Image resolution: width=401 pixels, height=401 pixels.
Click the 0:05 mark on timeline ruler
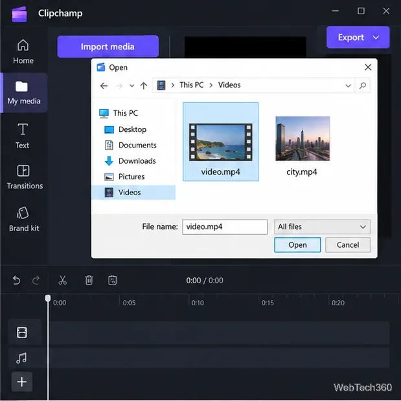[x=129, y=303]
